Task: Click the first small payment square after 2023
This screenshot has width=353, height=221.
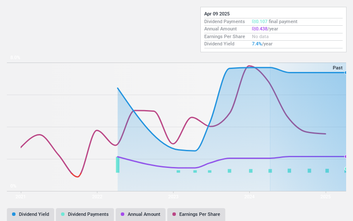Action: pyautogui.click(x=178, y=171)
